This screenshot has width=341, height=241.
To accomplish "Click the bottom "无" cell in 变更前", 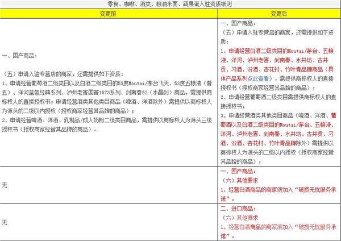I will tap(5, 222).
